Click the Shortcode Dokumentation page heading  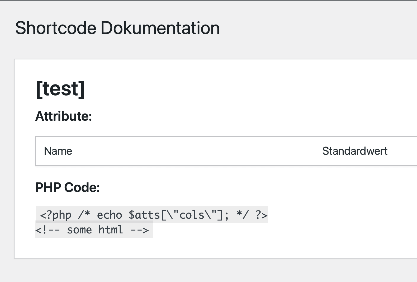[117, 28]
